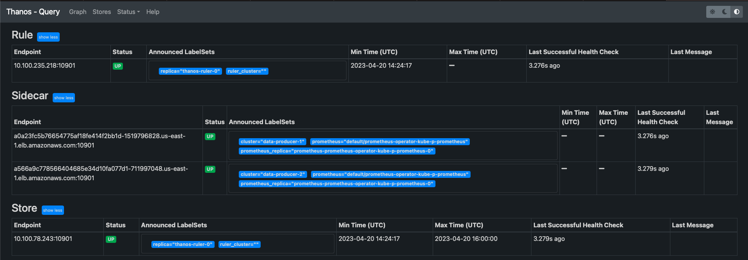Image resolution: width=748 pixels, height=260 pixels.
Task: Click Endpoint column header in Store table
Action: pyautogui.click(x=27, y=225)
